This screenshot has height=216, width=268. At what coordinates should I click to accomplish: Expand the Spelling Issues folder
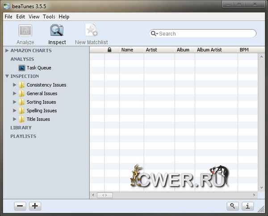pos(15,111)
